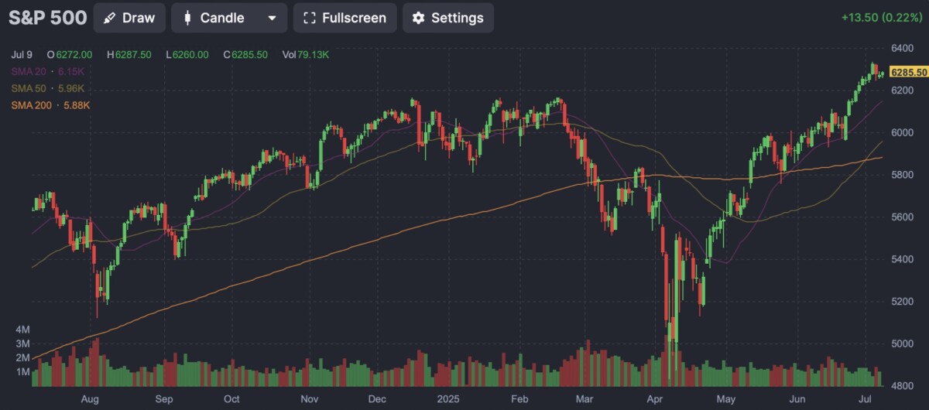The image size is (929, 410).
Task: Click the Aug label on the time axis
Action: tap(90, 399)
